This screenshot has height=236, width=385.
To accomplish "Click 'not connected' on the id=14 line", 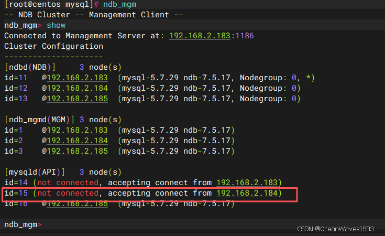I will click(x=68, y=183).
